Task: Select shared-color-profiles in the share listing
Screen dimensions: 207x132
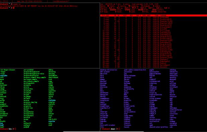Action: point(159,127)
